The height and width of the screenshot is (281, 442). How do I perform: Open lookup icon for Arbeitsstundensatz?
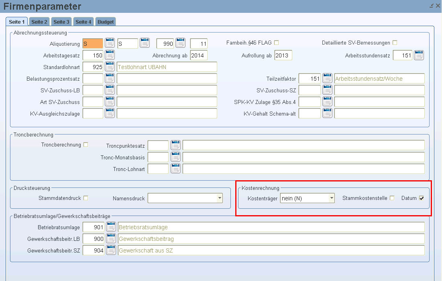point(419,55)
